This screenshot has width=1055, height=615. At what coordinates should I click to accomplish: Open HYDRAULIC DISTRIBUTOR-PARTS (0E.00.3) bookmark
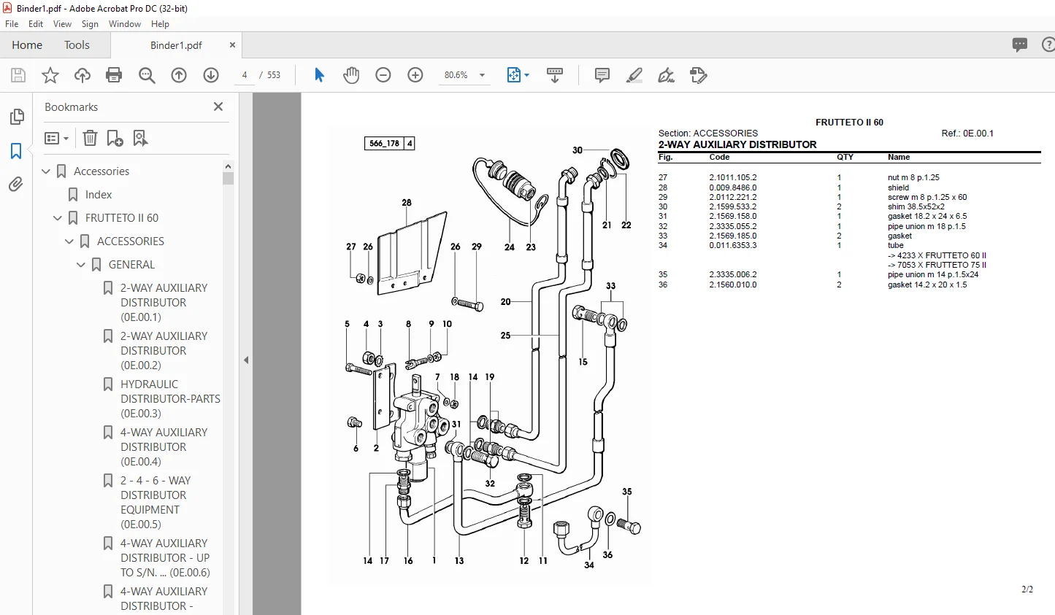[170, 399]
